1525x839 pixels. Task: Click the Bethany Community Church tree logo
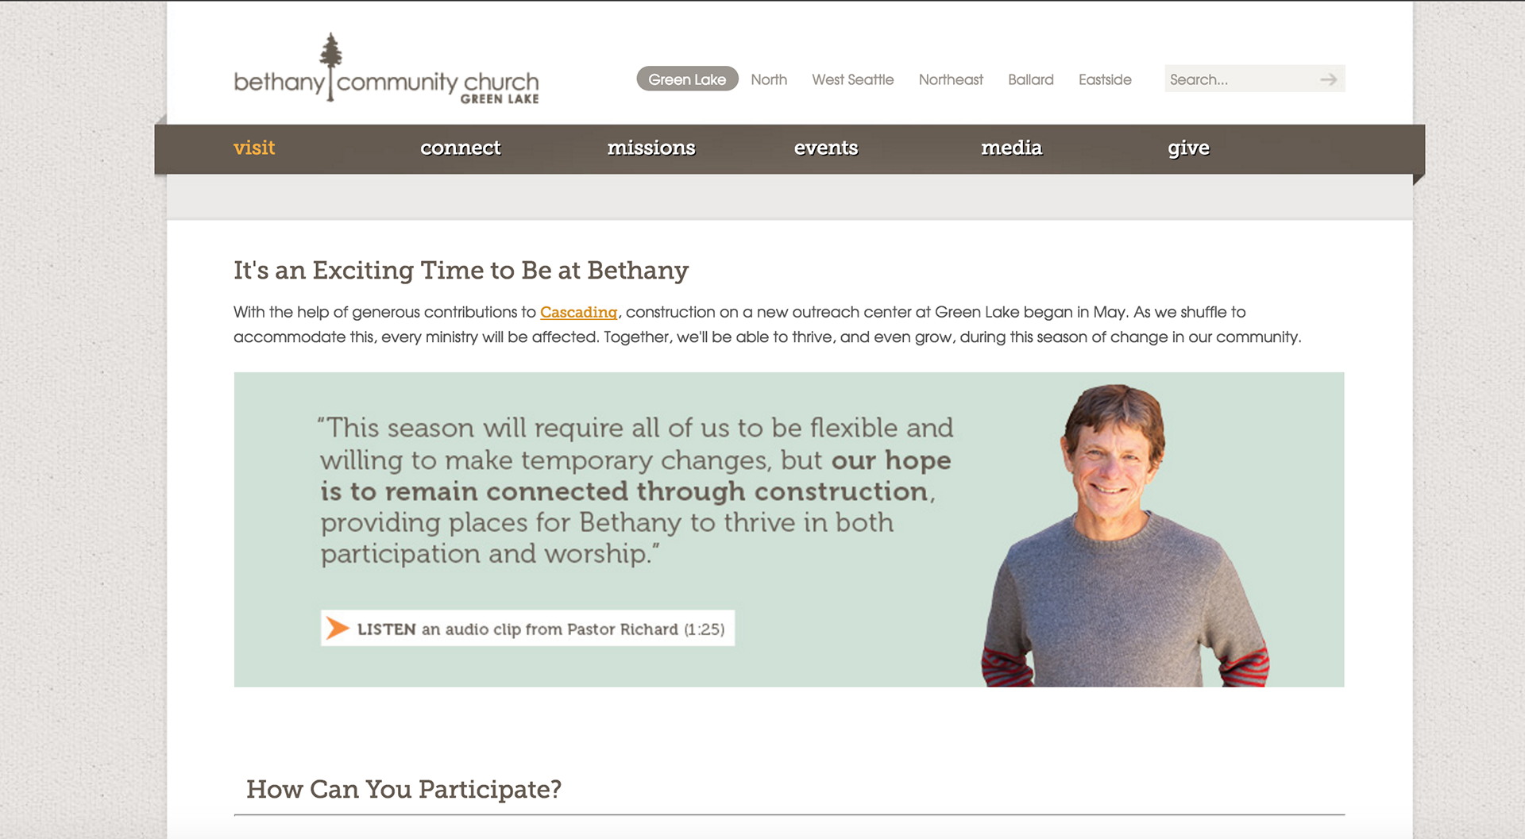[x=386, y=69]
